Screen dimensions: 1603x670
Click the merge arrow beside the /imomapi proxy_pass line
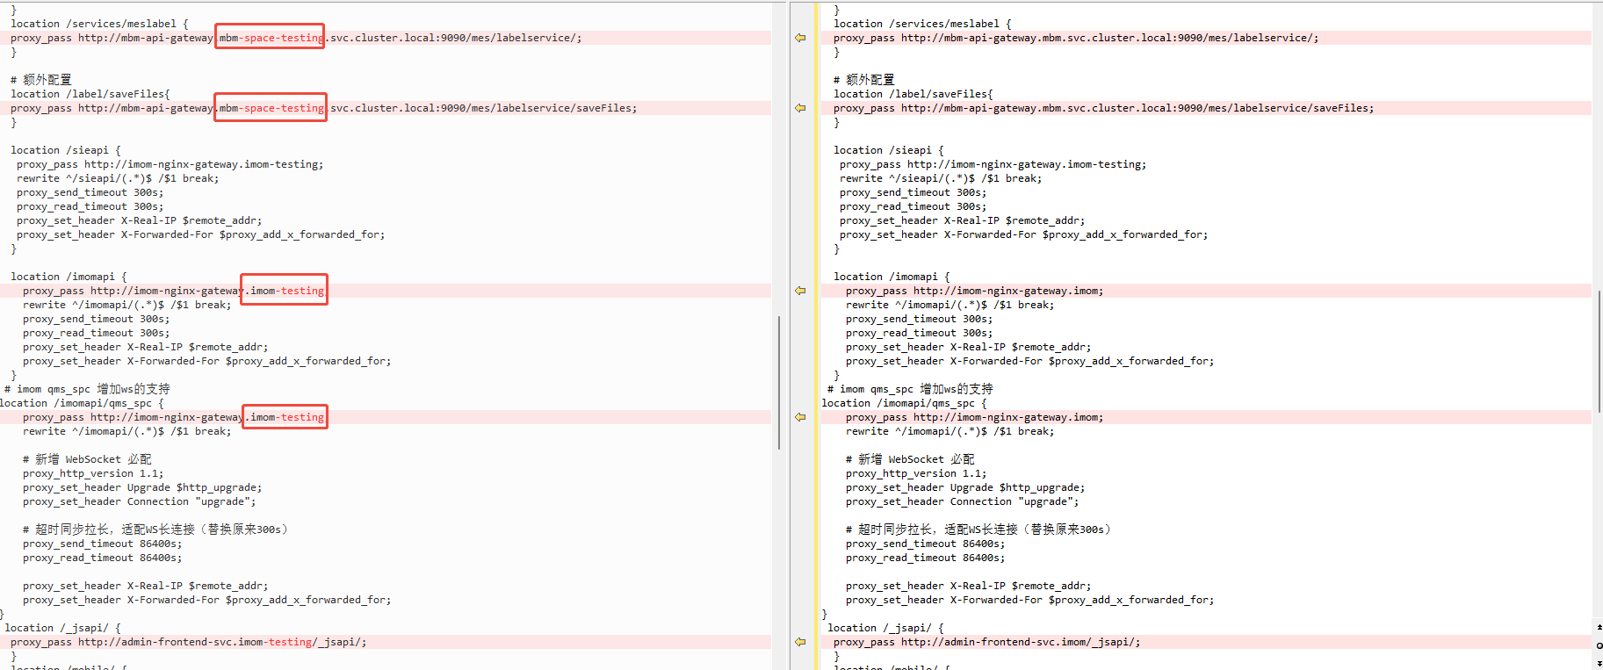pos(800,291)
